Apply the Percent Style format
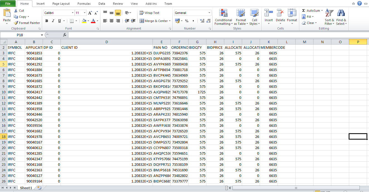The height and width of the screenshot is (192, 369). 187,21
